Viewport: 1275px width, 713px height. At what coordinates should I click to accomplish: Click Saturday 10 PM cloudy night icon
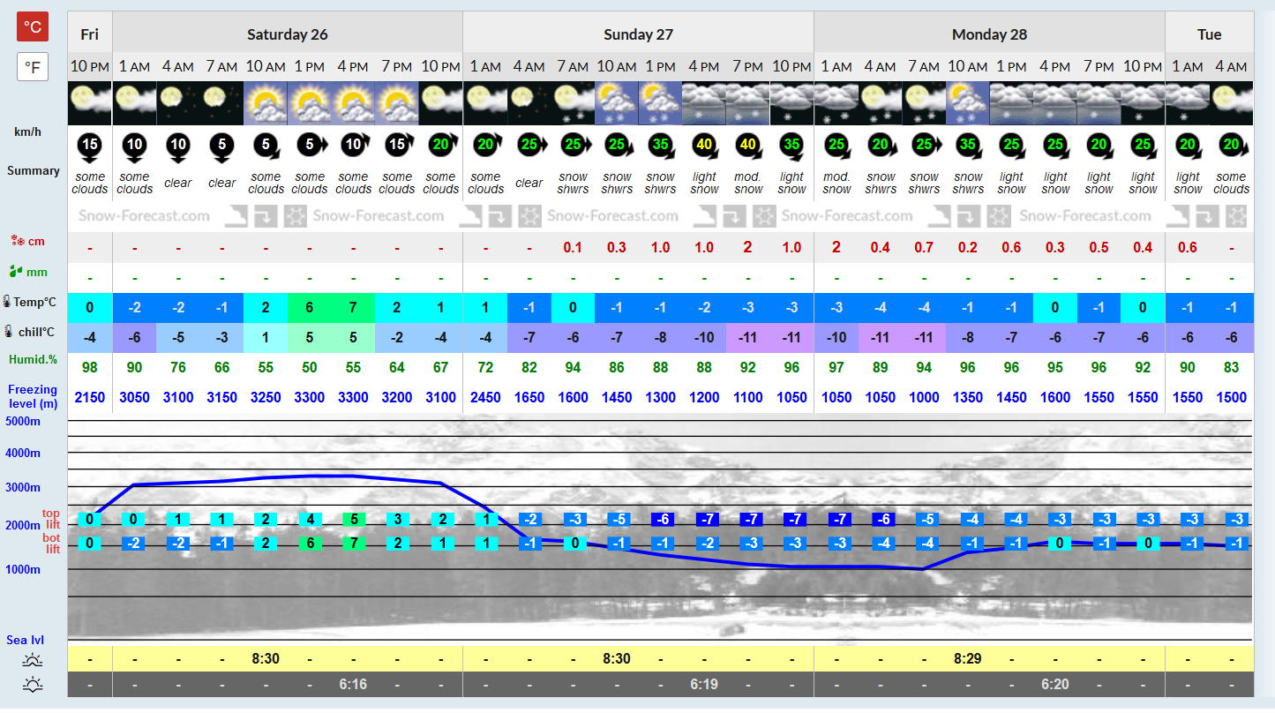(440, 103)
